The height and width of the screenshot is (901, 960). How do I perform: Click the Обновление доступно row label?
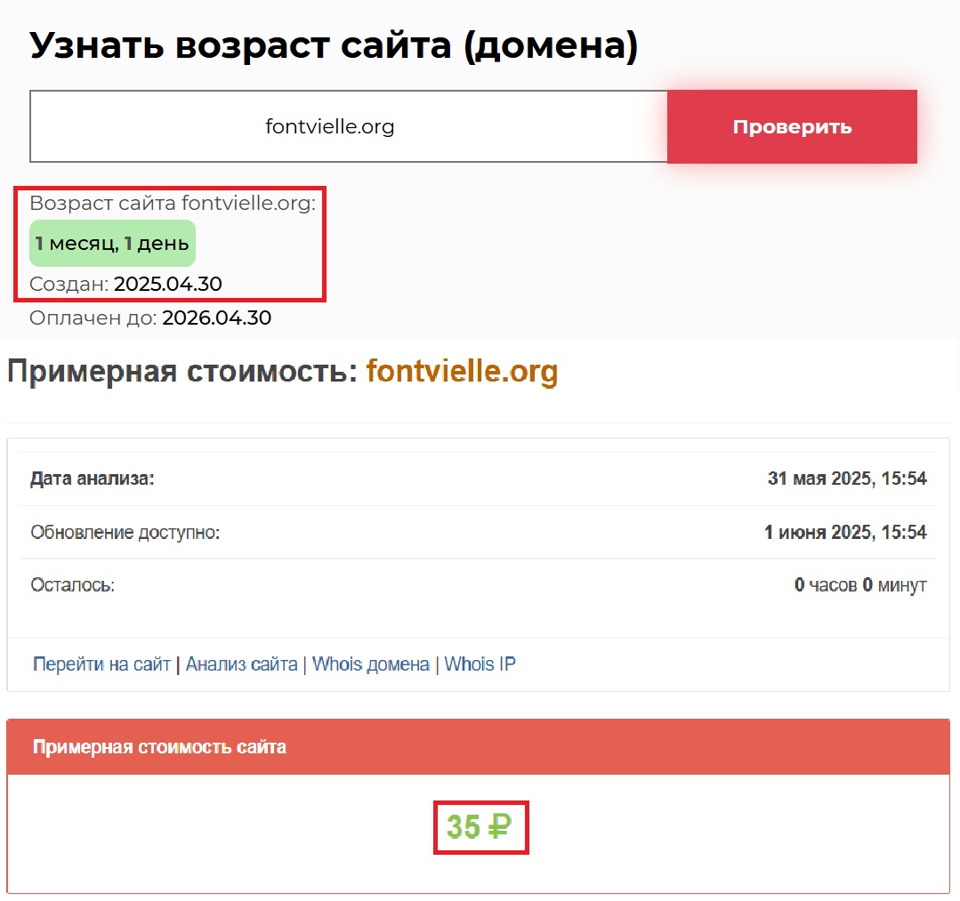(125, 533)
